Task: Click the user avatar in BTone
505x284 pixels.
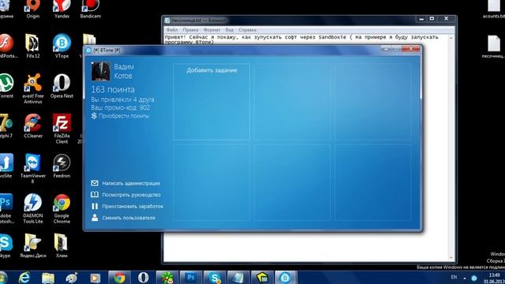Action: pos(100,71)
